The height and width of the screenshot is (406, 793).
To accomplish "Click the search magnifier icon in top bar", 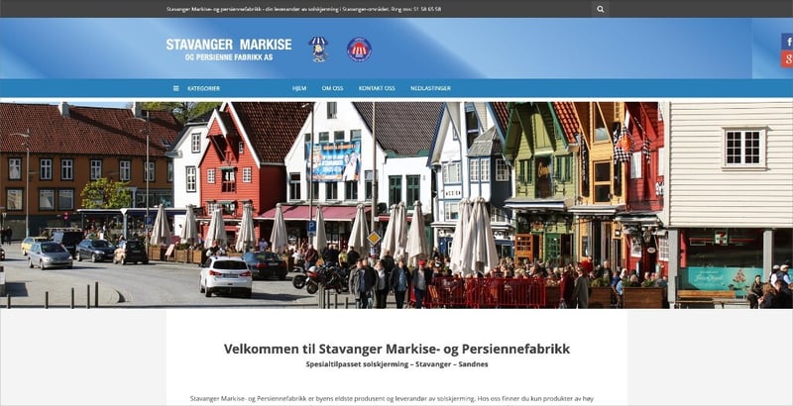I will coord(600,9).
